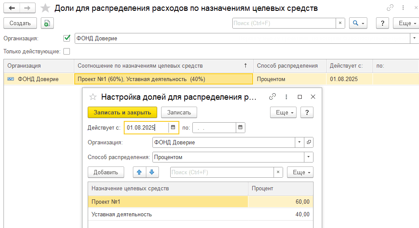Viewport: 419px width, 228px height.
Task: Open calendar for 'Действует с' date
Action: tap(173, 127)
